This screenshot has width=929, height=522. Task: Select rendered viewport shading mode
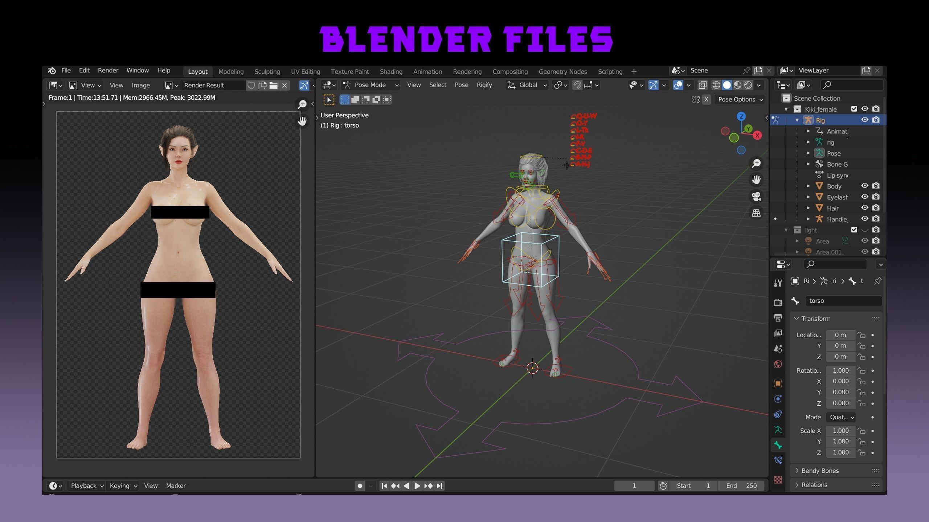tap(748, 85)
